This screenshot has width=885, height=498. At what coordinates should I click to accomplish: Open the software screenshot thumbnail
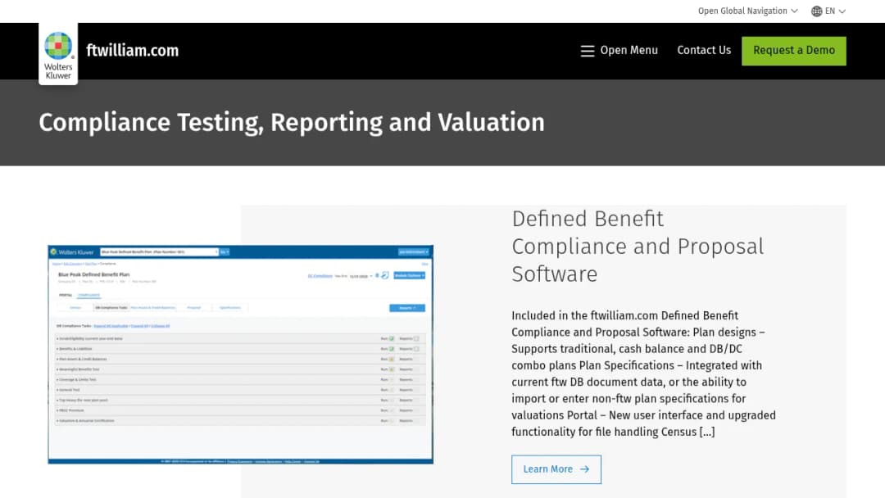click(x=240, y=354)
